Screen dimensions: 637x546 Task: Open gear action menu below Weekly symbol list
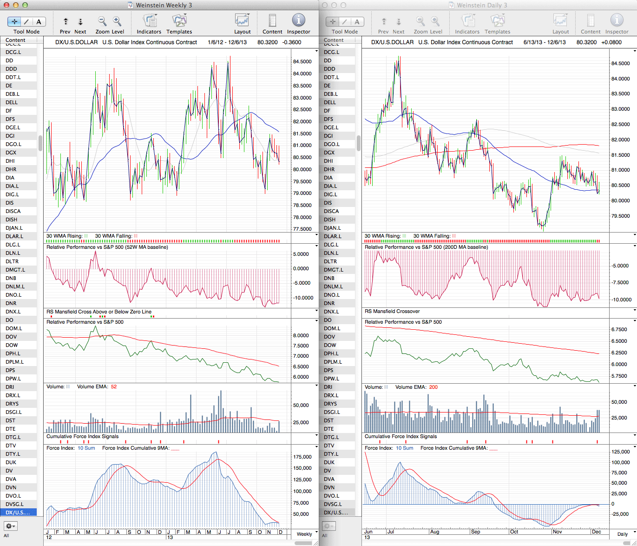click(10, 526)
